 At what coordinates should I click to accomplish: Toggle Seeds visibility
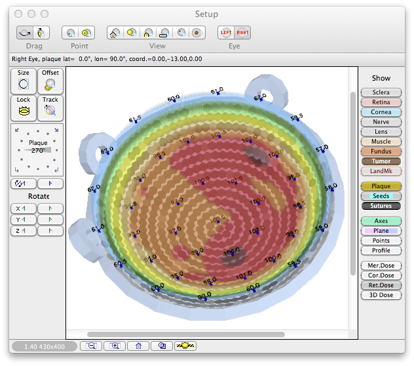click(381, 196)
